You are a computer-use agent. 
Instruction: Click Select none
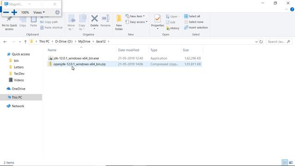point(194,22)
